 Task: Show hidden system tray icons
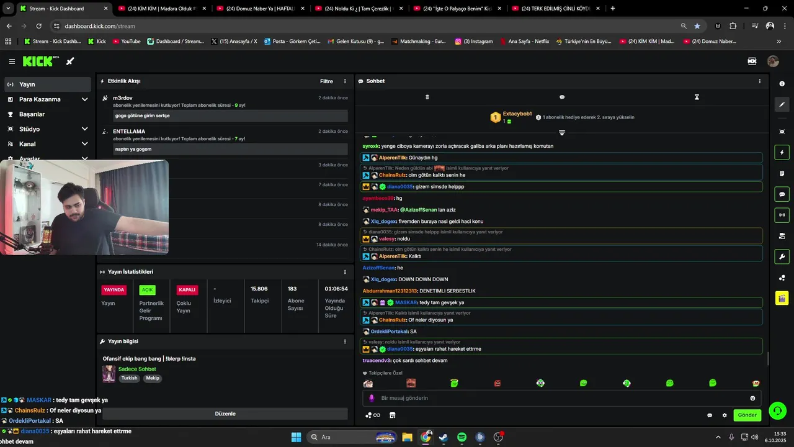(718, 437)
